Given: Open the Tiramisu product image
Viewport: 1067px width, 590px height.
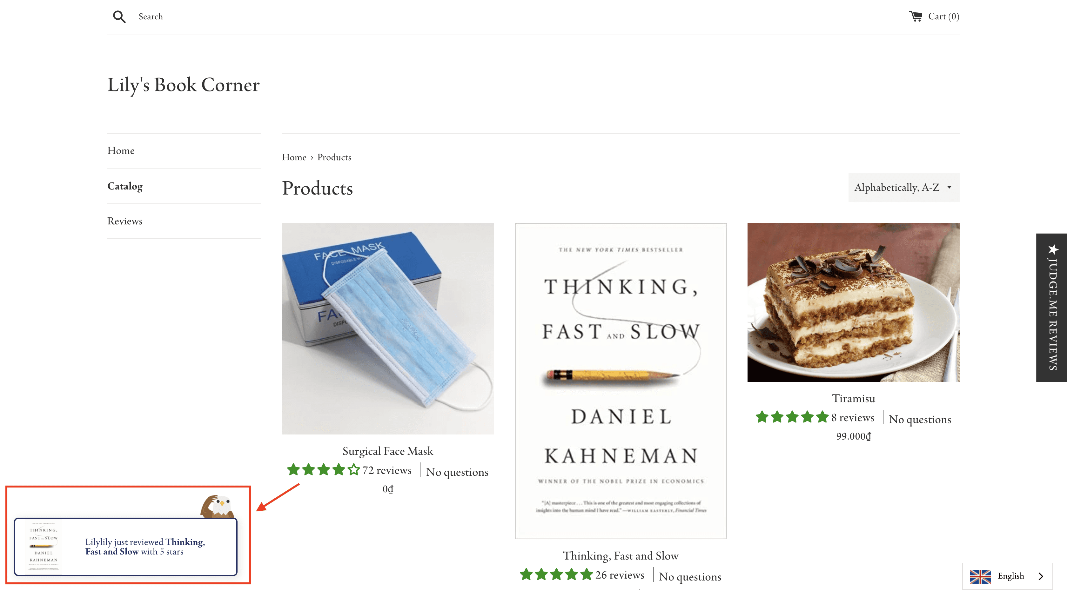Looking at the screenshot, I should (x=853, y=302).
